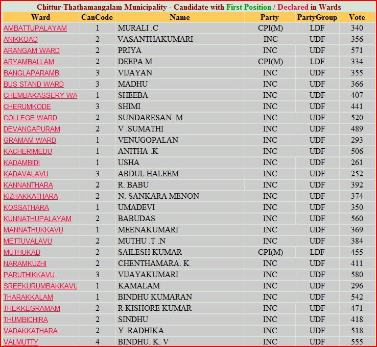The height and width of the screenshot is (347, 377).
Task: Select candidate name SHEEBA
Action: coord(133,95)
